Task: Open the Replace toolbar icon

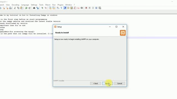Action: [38, 8]
